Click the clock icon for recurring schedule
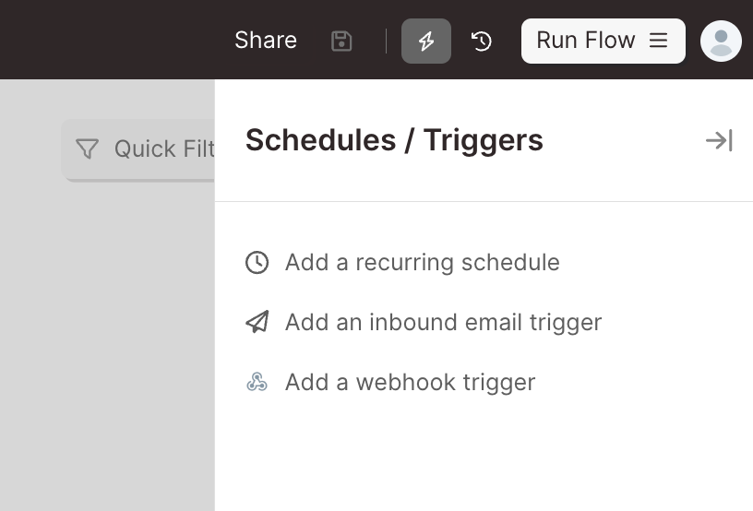This screenshot has height=511, width=753. [257, 263]
